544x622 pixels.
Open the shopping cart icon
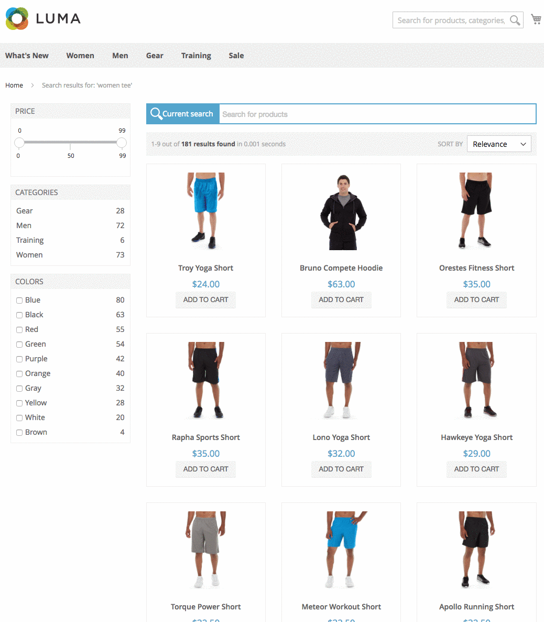(x=536, y=19)
